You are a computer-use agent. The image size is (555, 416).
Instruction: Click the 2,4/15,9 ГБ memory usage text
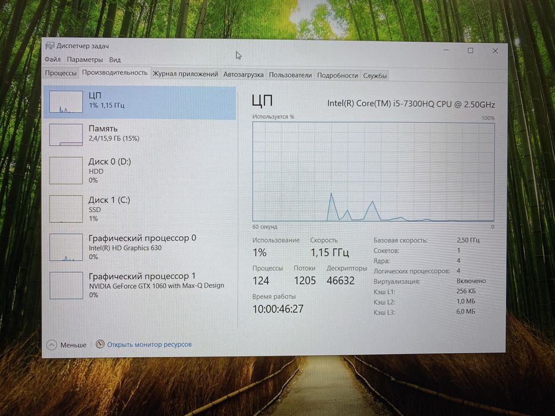pyautogui.click(x=114, y=138)
